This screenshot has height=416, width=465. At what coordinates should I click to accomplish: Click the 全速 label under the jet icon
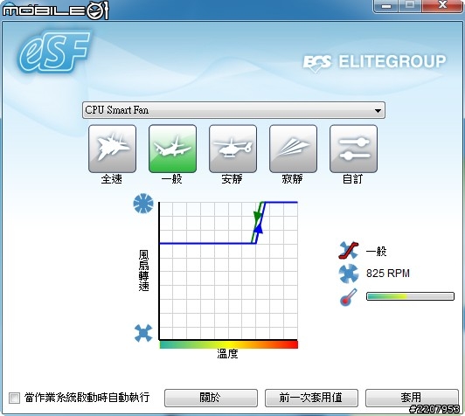click(112, 179)
